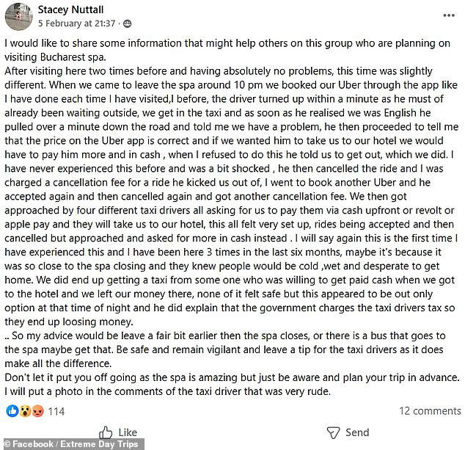This screenshot has height=450, width=465.
Task: Click the 'make all the difference.' line
Action: pos(58,363)
